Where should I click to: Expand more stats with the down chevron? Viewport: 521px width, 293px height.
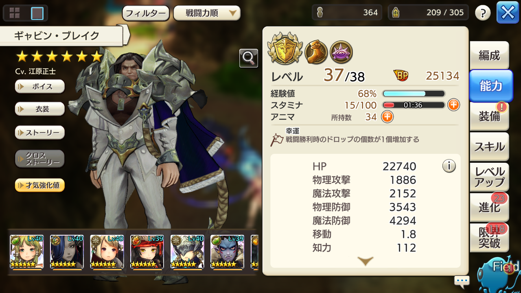click(365, 261)
